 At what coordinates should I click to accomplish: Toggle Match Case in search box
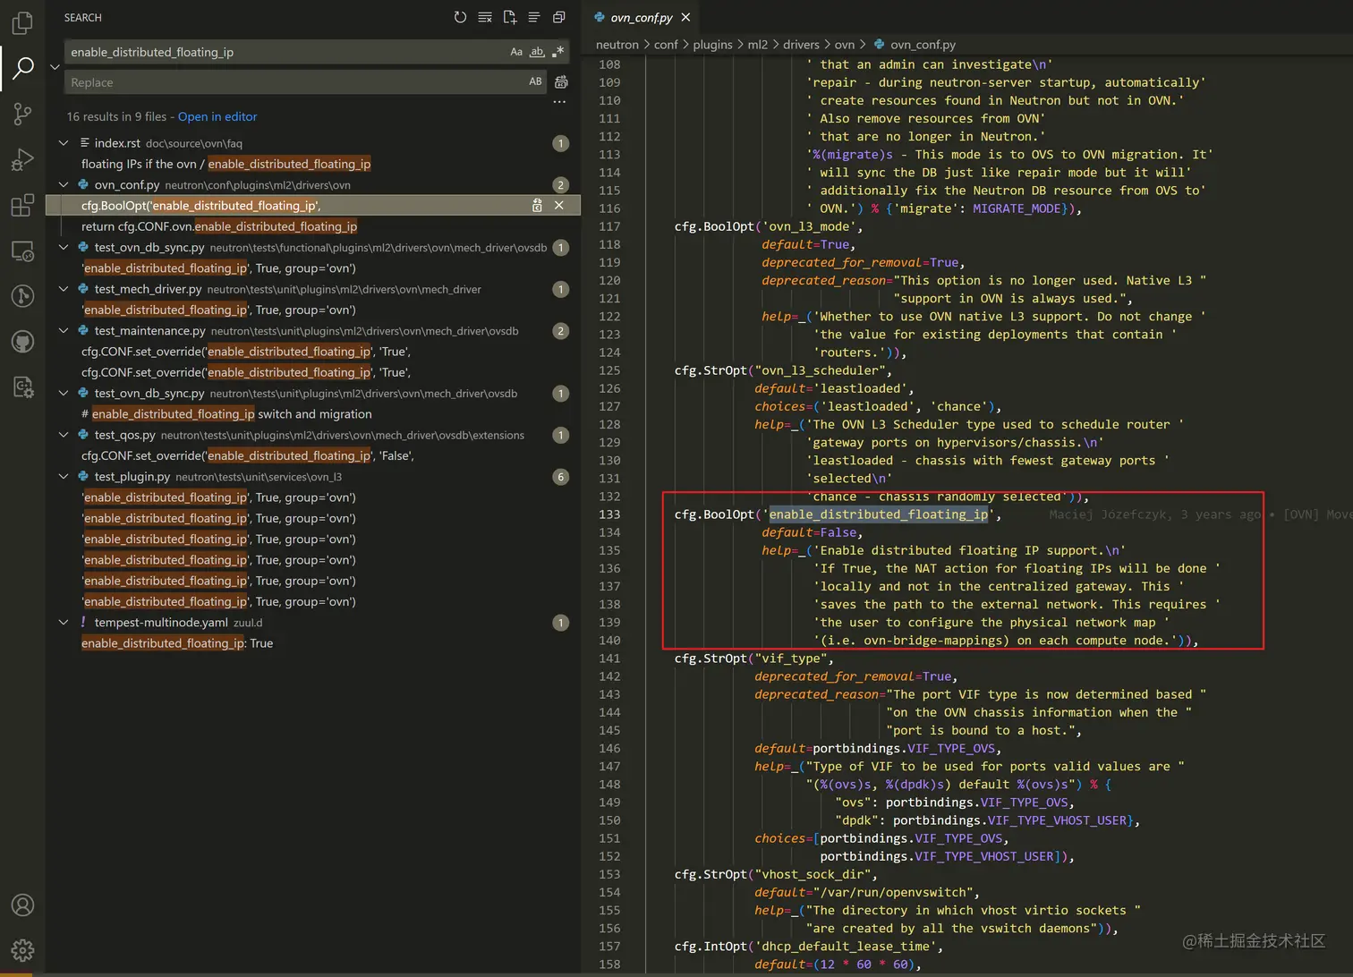point(516,52)
